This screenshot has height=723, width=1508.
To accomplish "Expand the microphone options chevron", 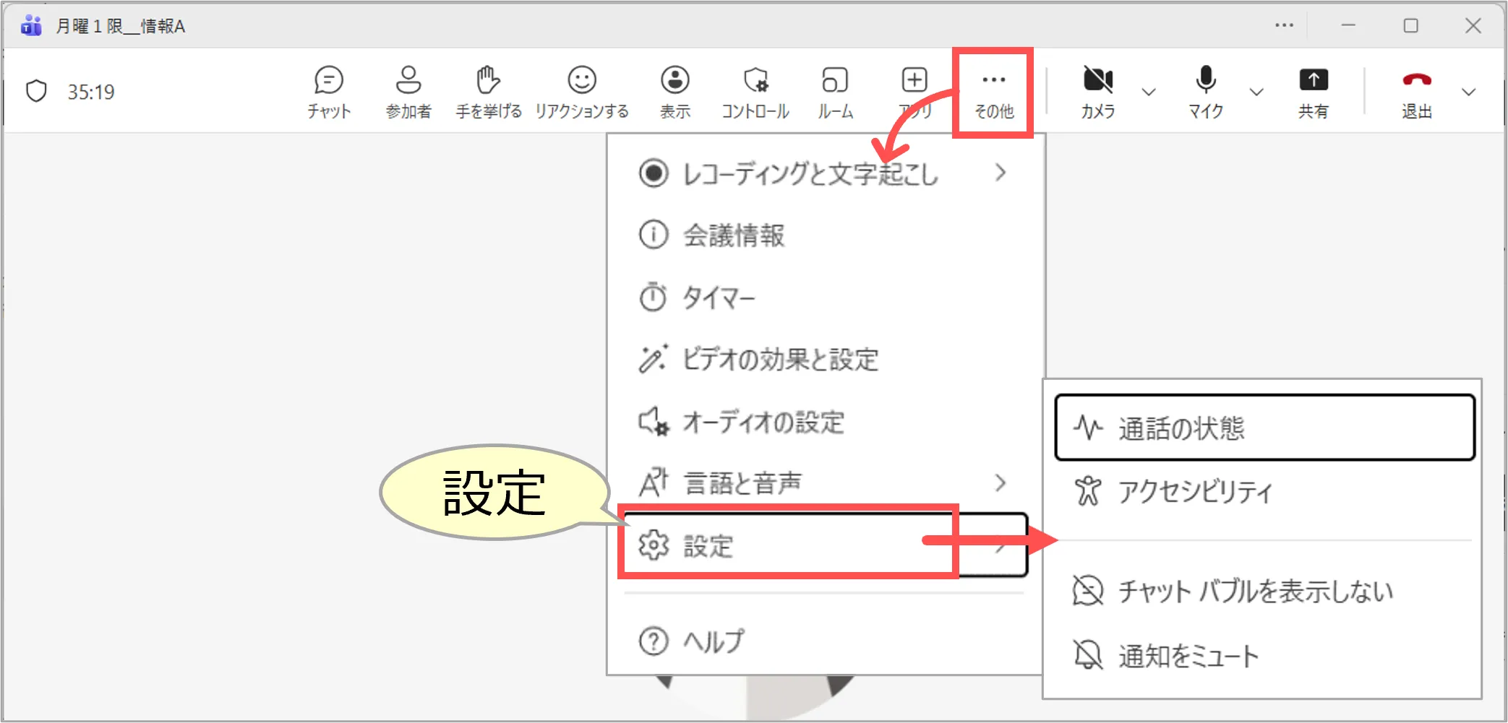I will coord(1256,92).
